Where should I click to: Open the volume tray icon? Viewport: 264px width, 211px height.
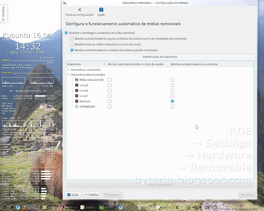point(194,207)
